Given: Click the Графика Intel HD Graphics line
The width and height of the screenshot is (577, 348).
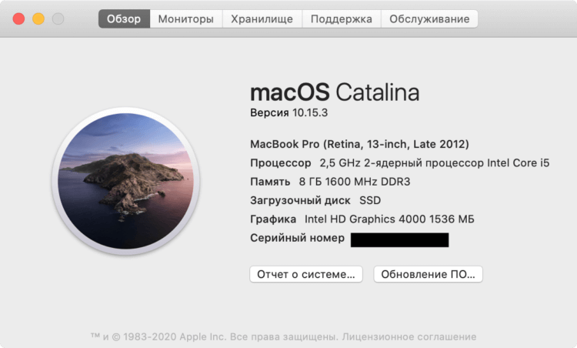Looking at the screenshot, I should click(362, 219).
